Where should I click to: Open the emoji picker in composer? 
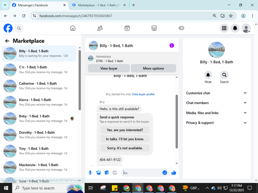(x=165, y=173)
